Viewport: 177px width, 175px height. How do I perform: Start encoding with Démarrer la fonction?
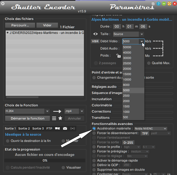28,118
